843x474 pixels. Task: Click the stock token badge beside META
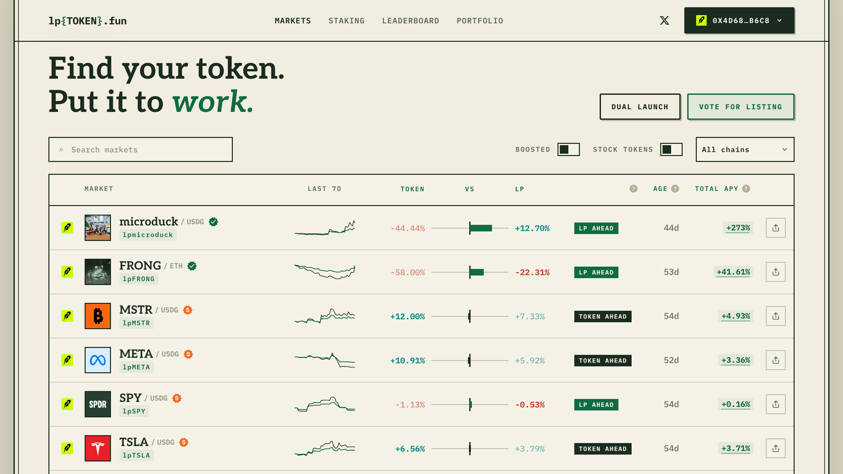point(188,354)
